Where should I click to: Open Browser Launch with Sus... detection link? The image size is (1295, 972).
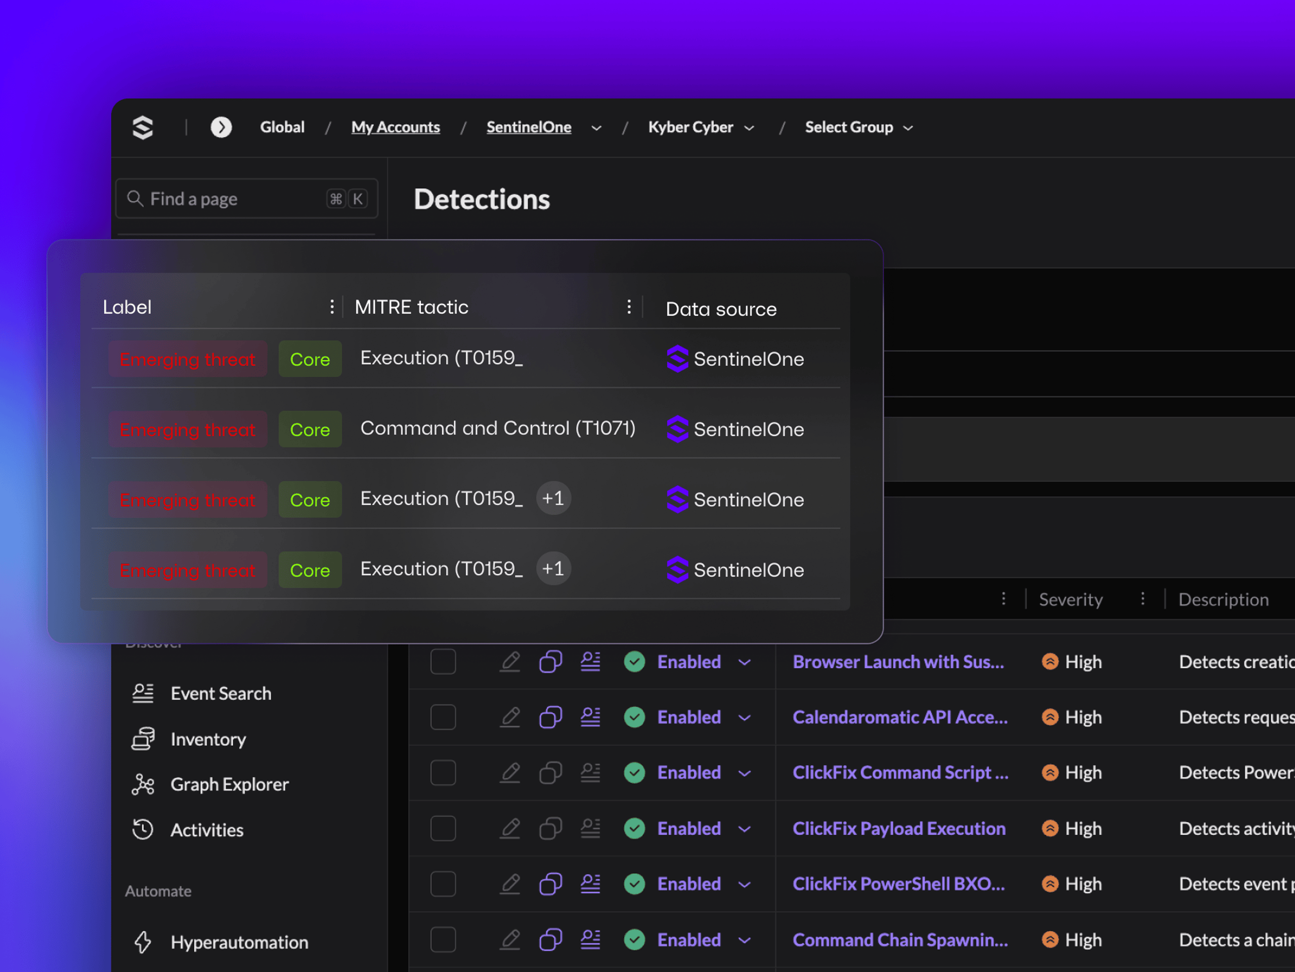(x=898, y=662)
